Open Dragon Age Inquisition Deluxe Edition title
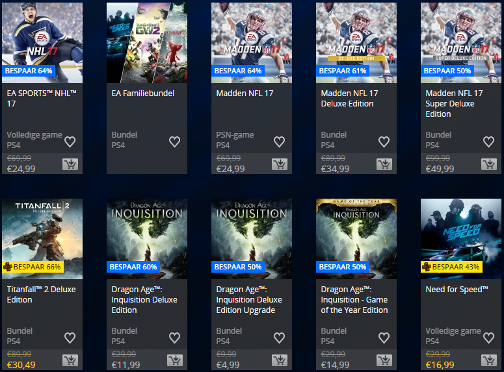The image size is (504, 372). 145,299
